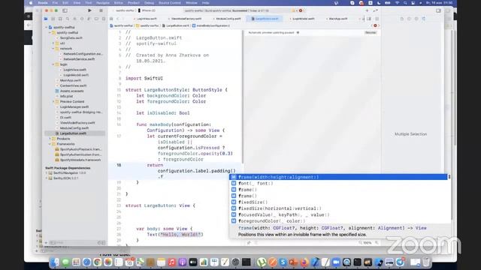
Task: Choose fixedSize(horizontal:vertical:) completion
Action: click(339, 208)
